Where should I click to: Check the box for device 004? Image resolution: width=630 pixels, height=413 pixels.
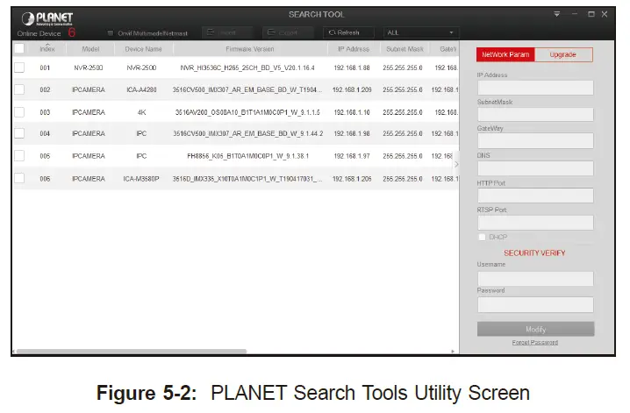[x=19, y=133]
